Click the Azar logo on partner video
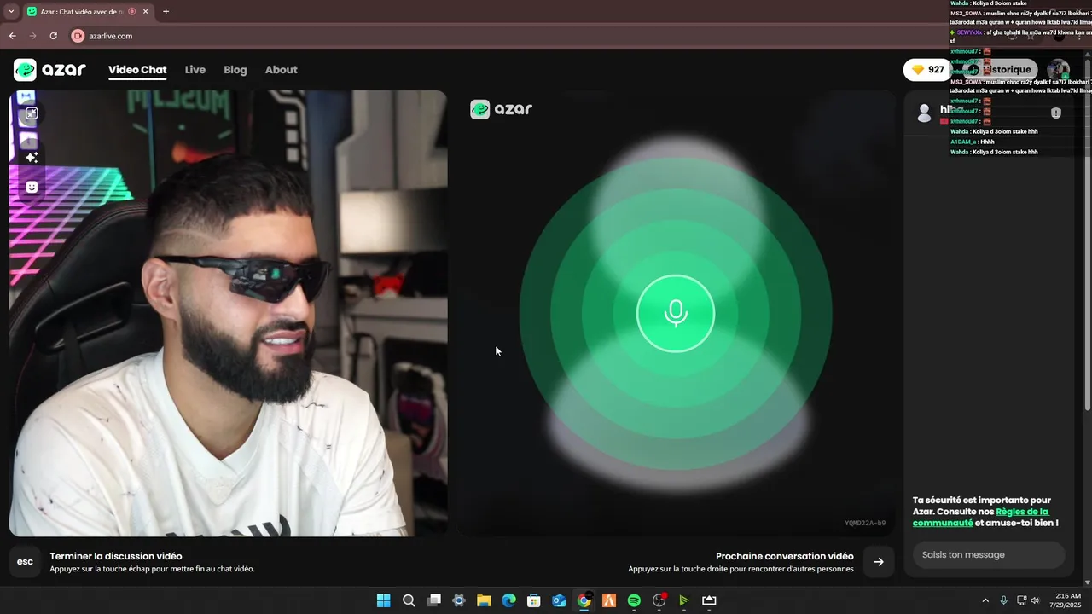1092x614 pixels. (502, 109)
